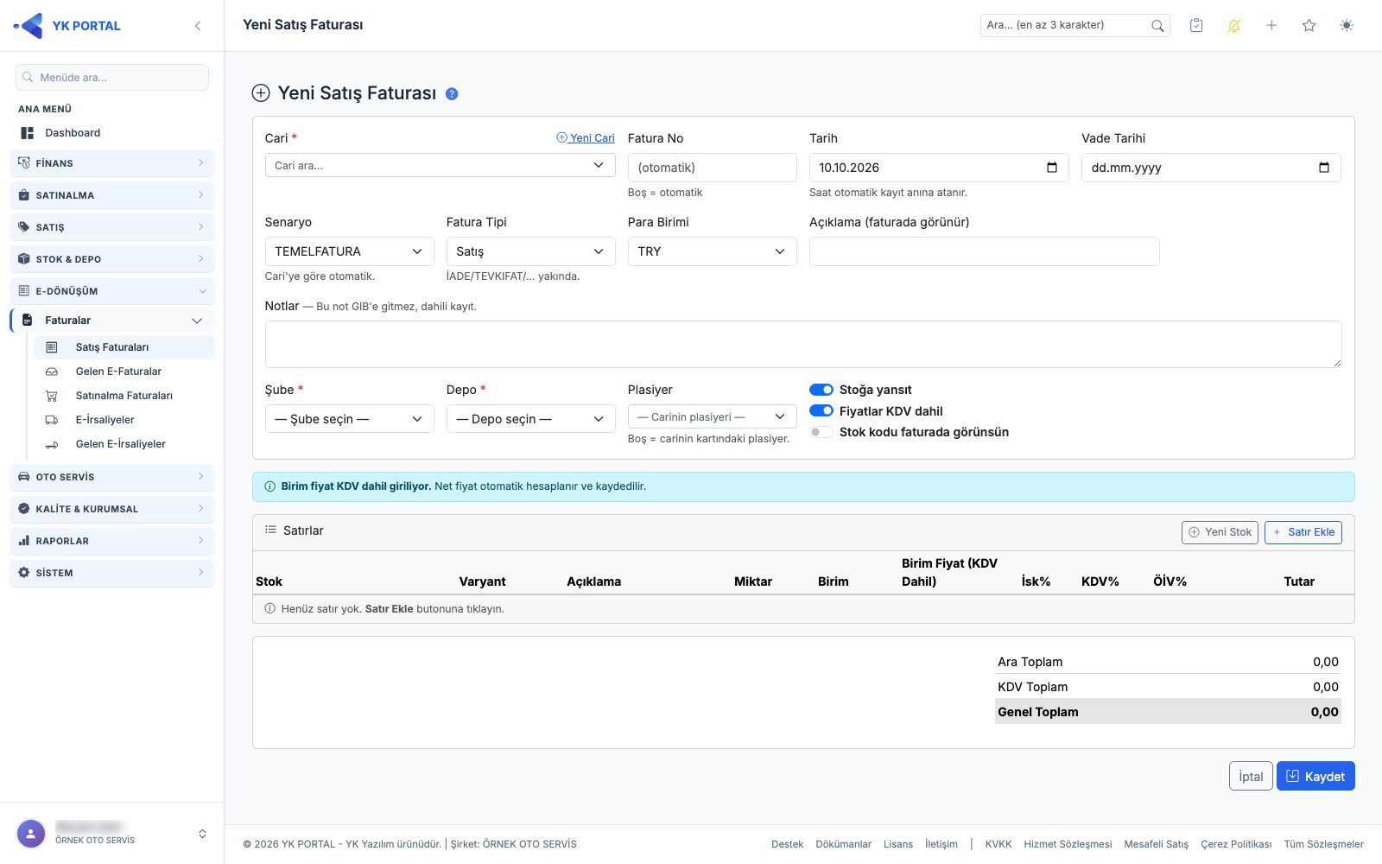This screenshot has width=1382, height=864.
Task: Enable Stok kodu faturada görünsün switch
Action: (x=821, y=432)
